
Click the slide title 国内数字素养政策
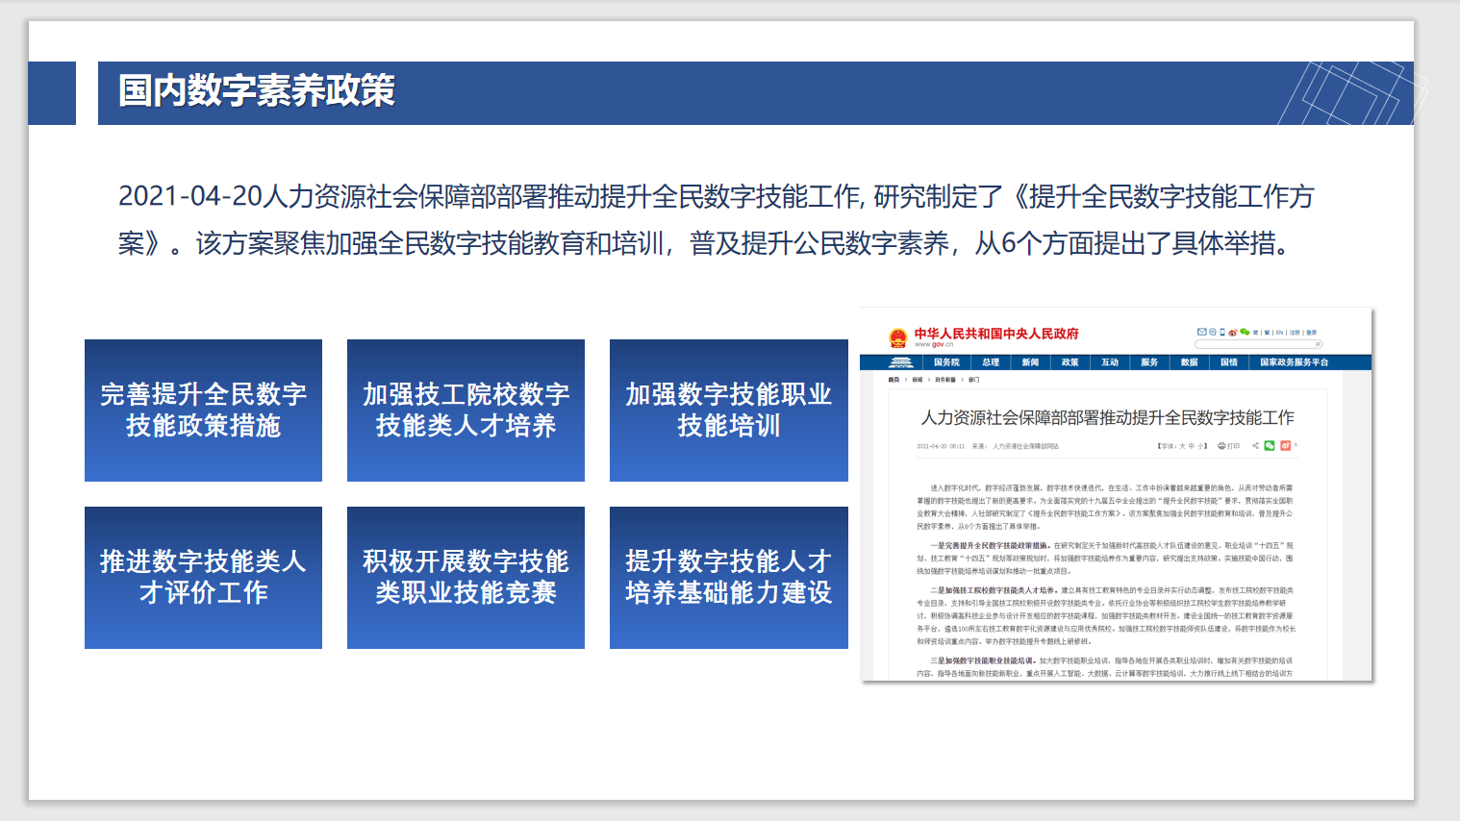[x=257, y=91]
